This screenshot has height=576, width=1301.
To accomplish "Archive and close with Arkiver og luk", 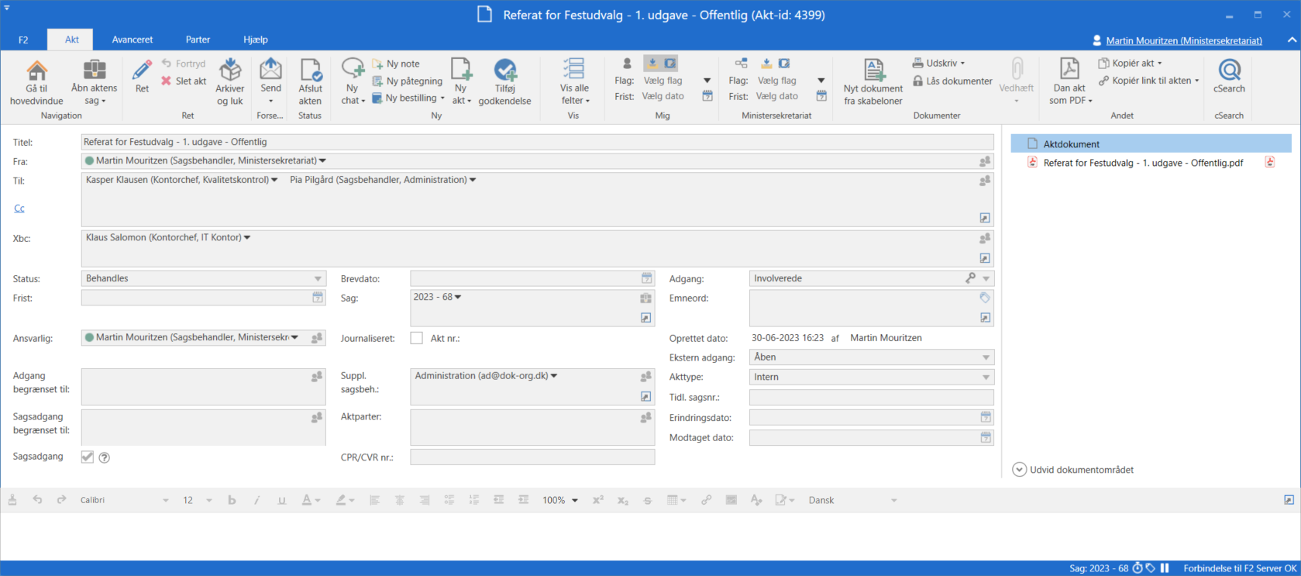I will pos(230,82).
